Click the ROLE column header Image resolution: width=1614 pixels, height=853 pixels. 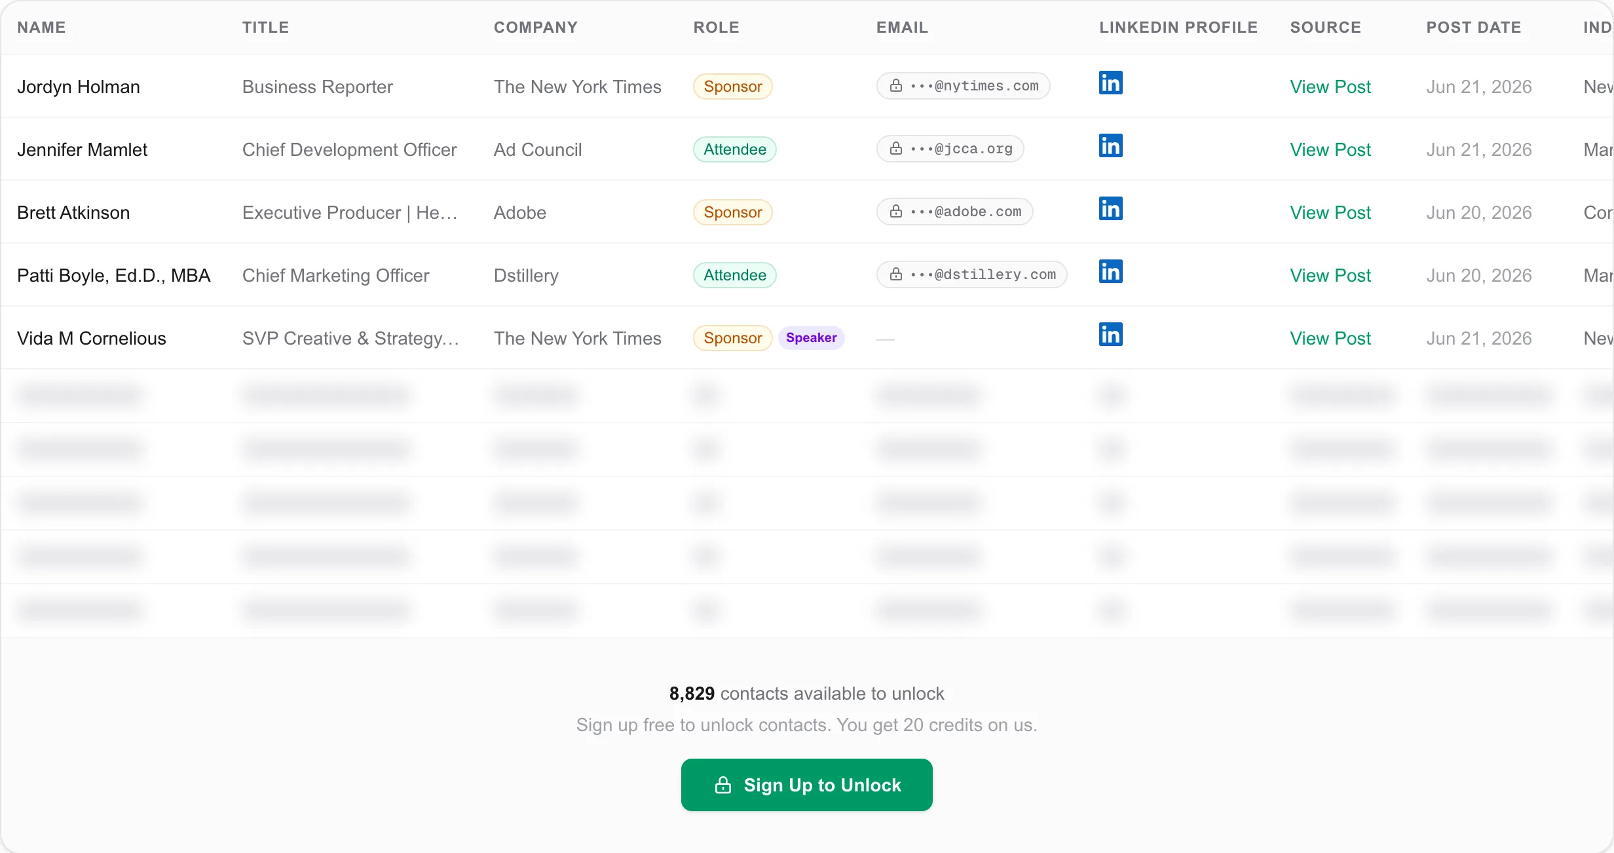(x=716, y=28)
